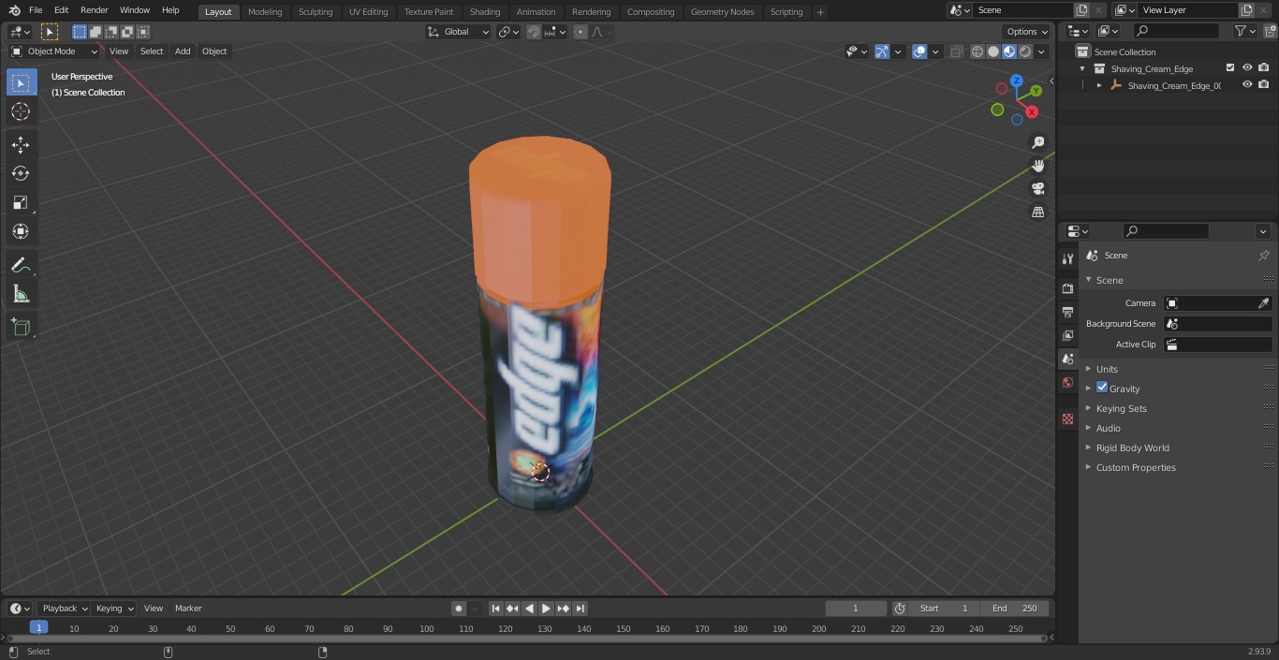The width and height of the screenshot is (1279, 660).
Task: Switch to Solid viewport shading
Action: [993, 51]
